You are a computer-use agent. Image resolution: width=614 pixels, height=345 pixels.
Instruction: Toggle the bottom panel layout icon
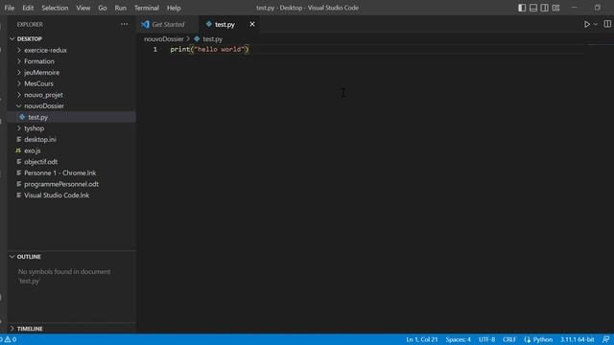[x=533, y=8]
